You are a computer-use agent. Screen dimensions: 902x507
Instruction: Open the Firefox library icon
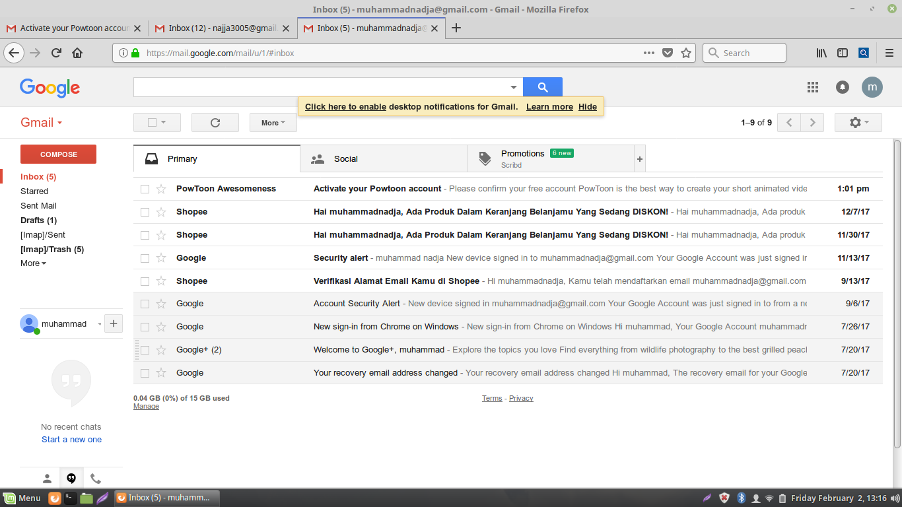[x=821, y=53]
